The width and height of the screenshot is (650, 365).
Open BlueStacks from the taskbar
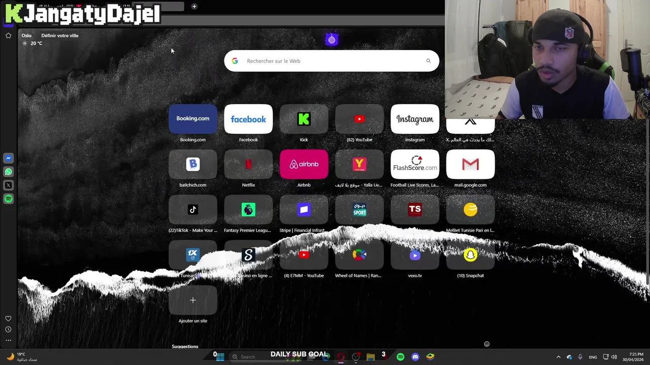point(430,357)
